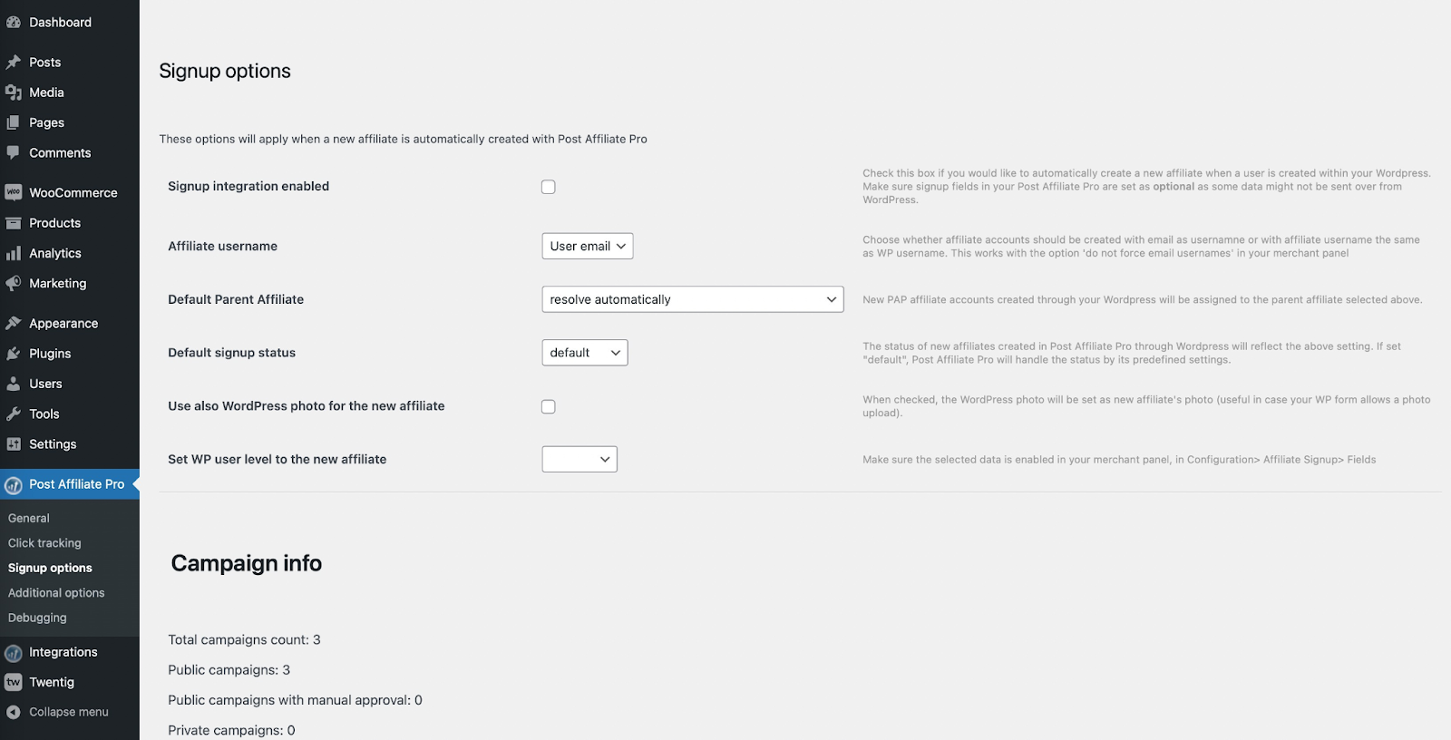
Task: Check 'Use also WordPress photo for the new affiliate'
Action: pos(549,406)
